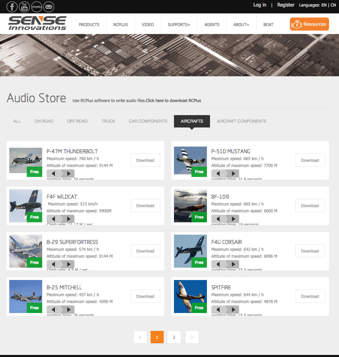Image resolution: width=339 pixels, height=357 pixels.
Task: Open the BF-109 thumbnail image
Action: [190, 206]
